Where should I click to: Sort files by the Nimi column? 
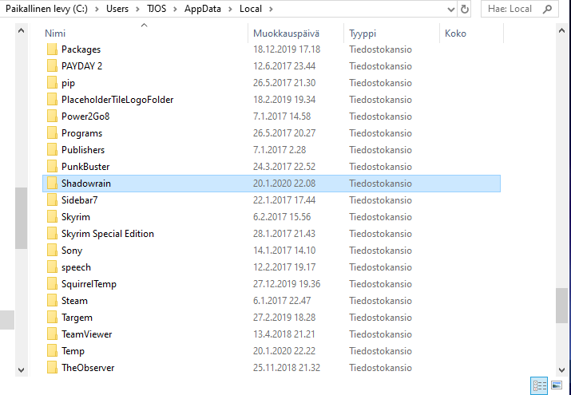(55, 34)
